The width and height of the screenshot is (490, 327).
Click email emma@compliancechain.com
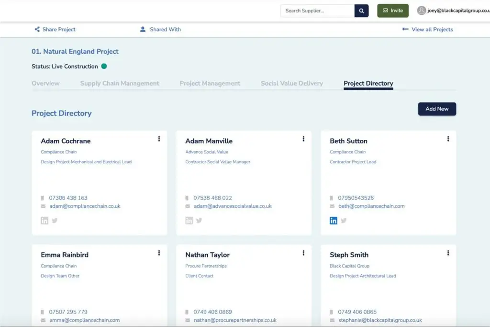click(84, 320)
